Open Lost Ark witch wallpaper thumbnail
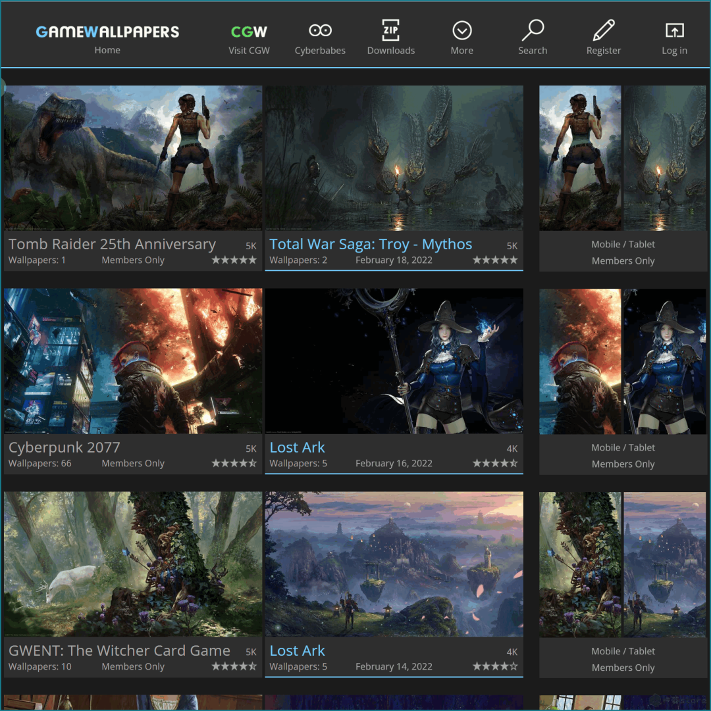711x711 pixels. (394, 361)
